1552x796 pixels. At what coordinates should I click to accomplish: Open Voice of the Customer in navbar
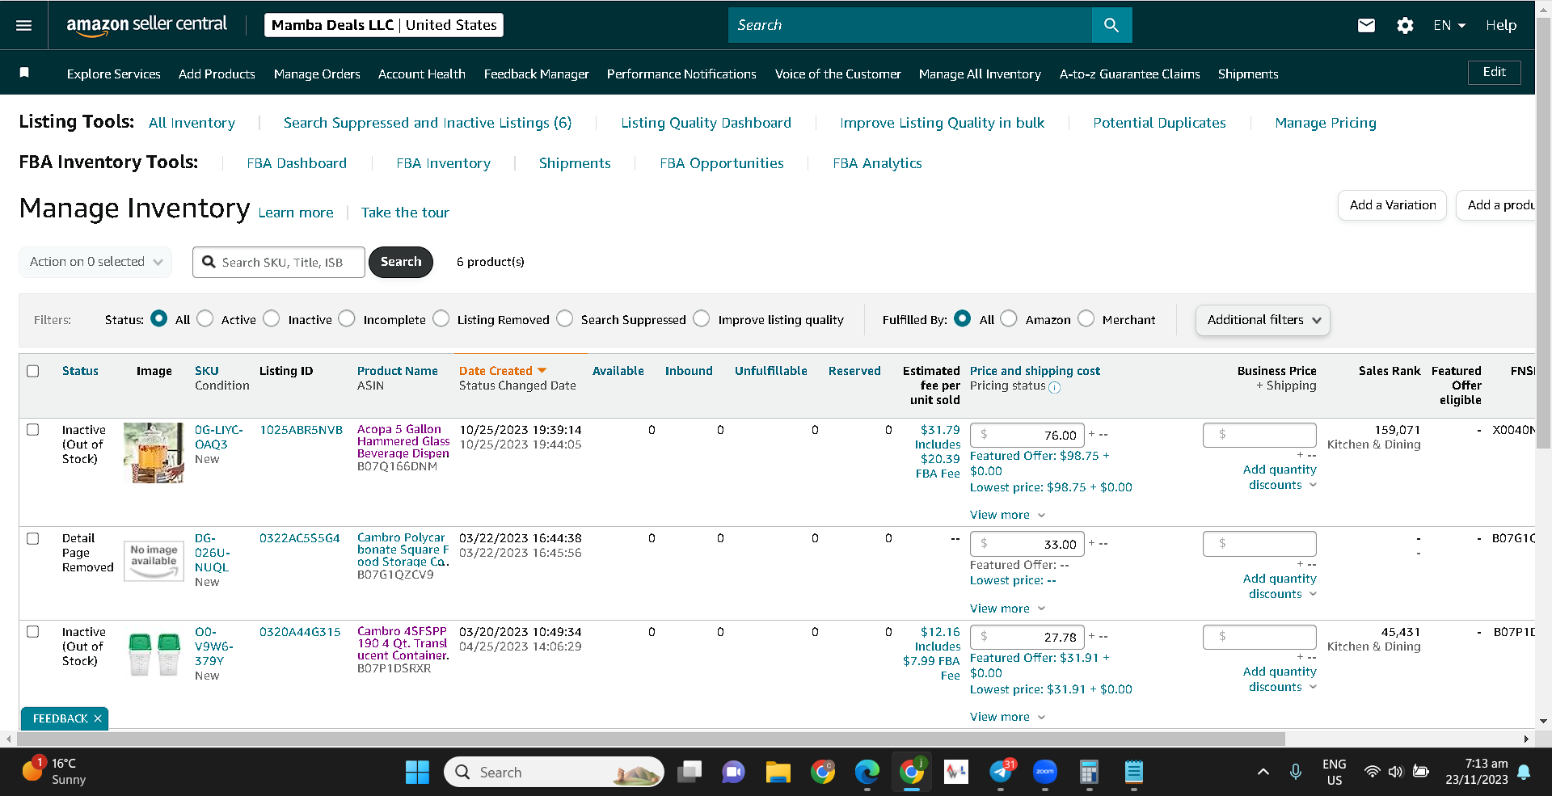tap(838, 74)
